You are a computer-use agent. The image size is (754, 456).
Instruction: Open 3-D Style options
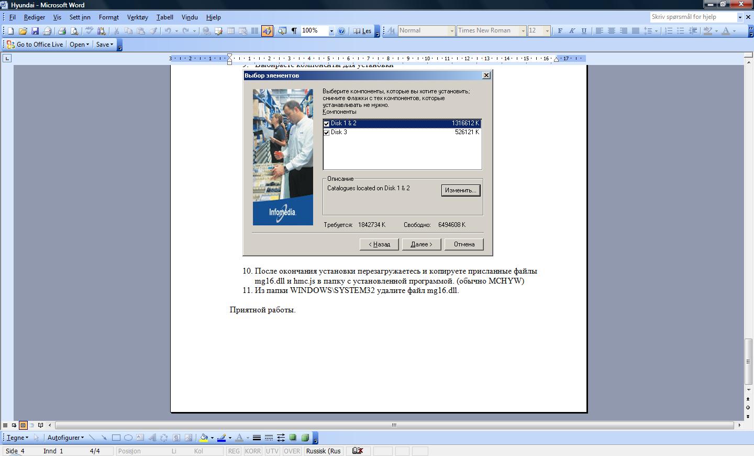pyautogui.click(x=305, y=438)
